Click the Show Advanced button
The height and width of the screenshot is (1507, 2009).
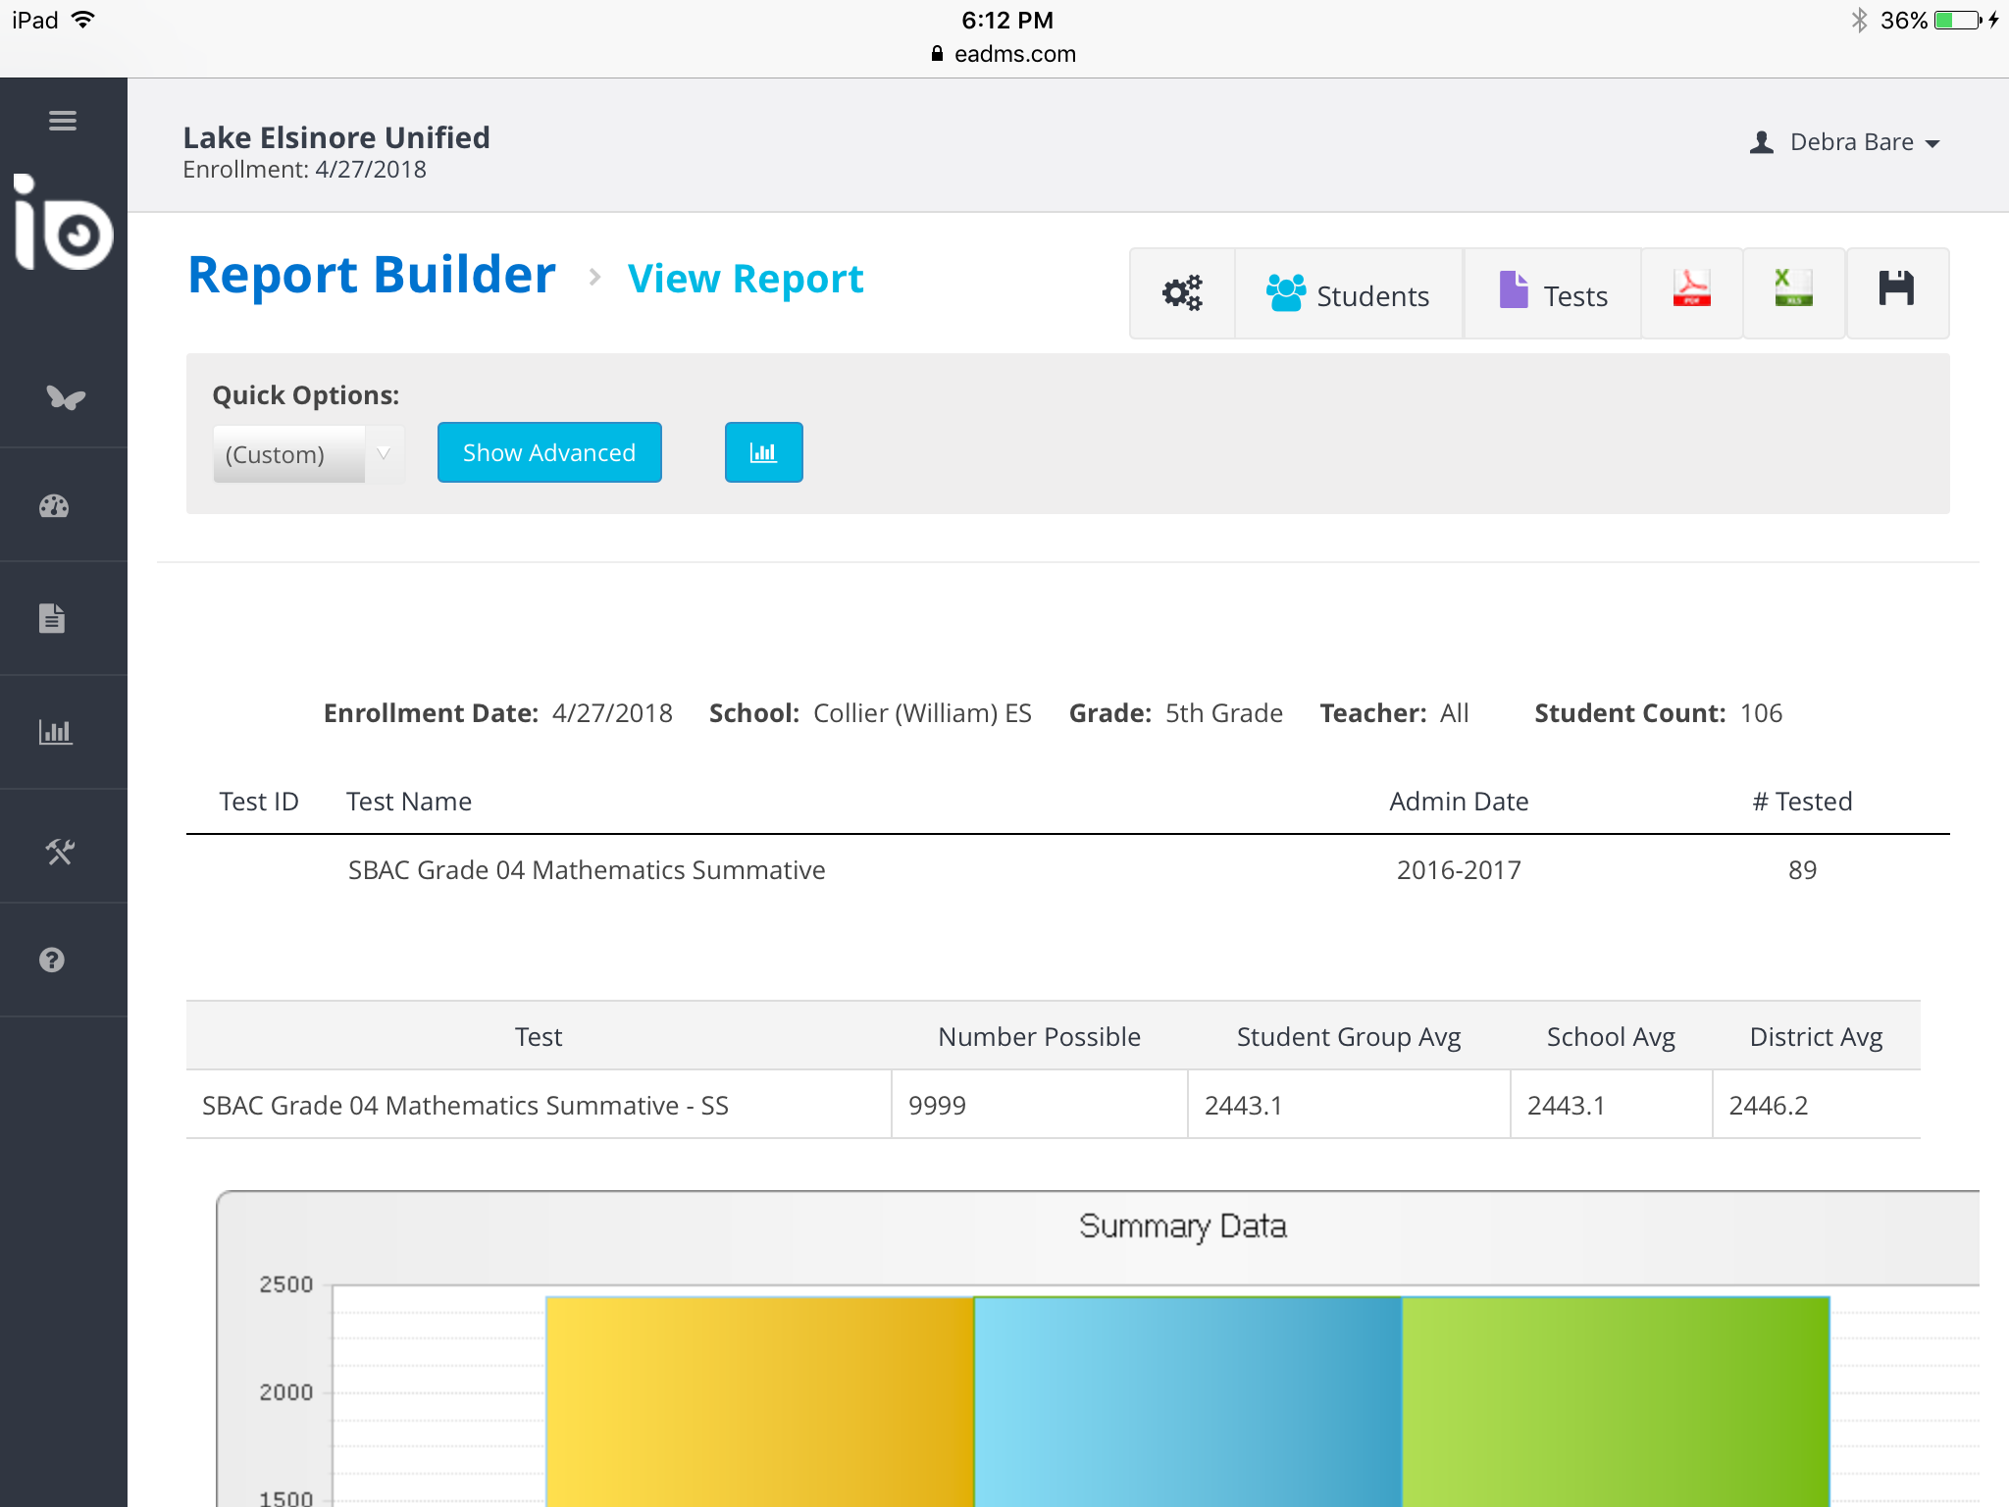(549, 452)
